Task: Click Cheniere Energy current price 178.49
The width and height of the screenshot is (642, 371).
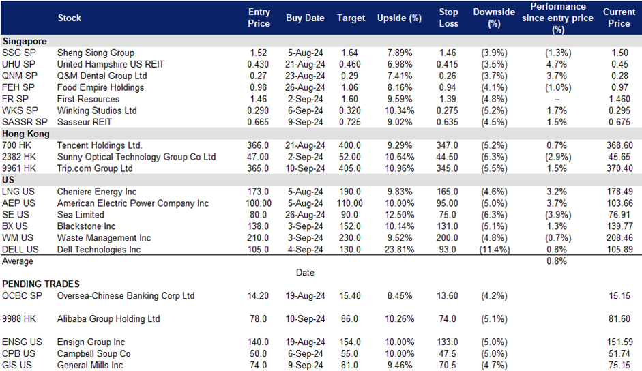Action: pyautogui.click(x=619, y=192)
